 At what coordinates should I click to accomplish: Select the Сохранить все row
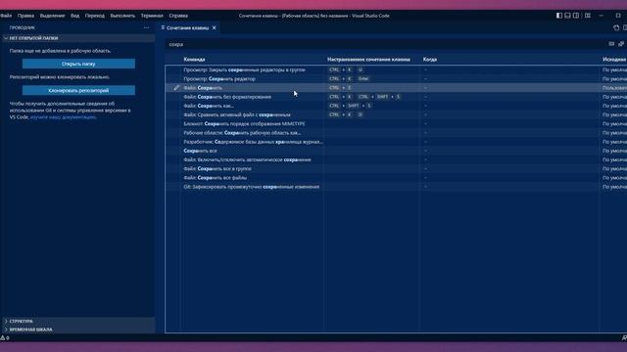(x=396, y=151)
